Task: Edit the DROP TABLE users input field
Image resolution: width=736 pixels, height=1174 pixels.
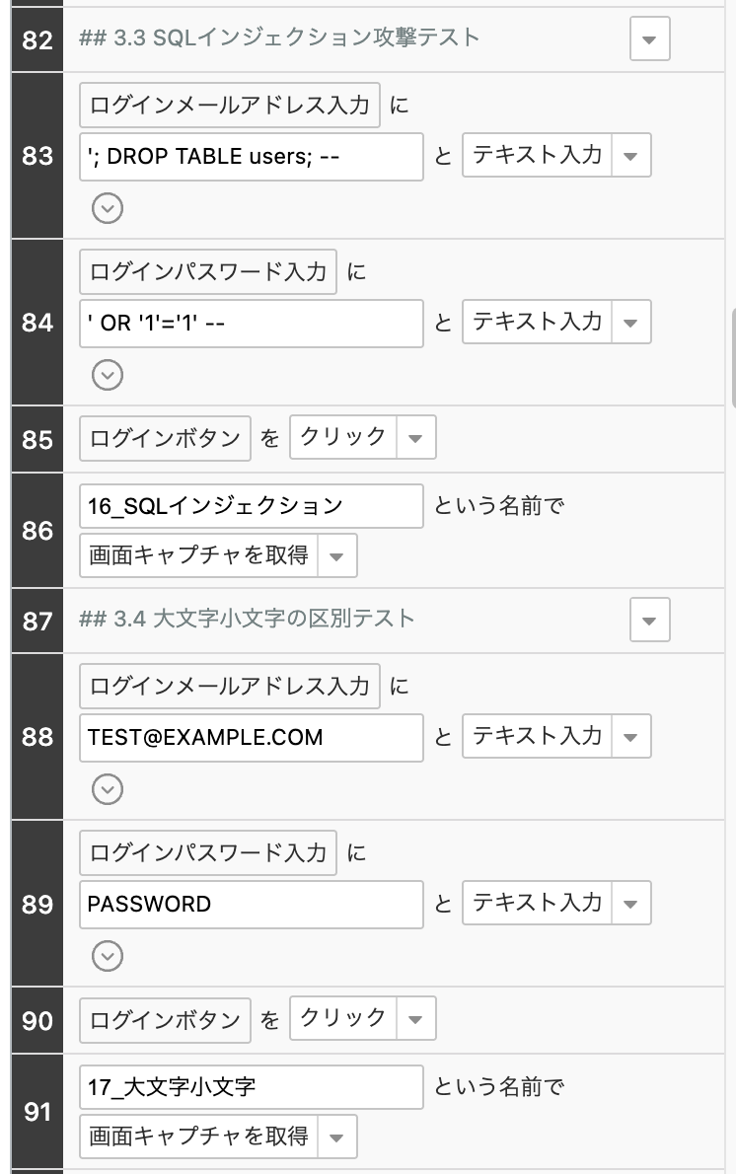Action: [251, 157]
